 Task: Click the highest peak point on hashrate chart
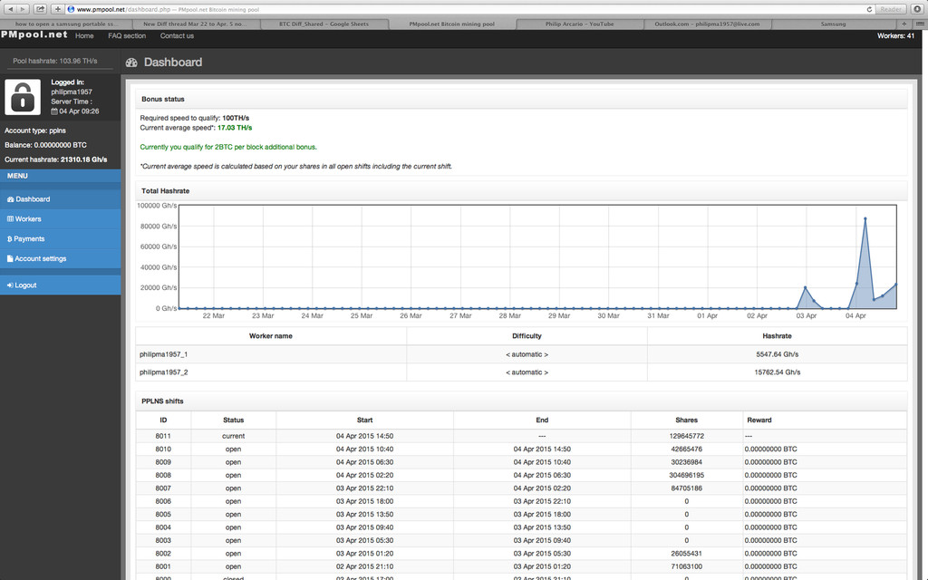[x=865, y=219]
